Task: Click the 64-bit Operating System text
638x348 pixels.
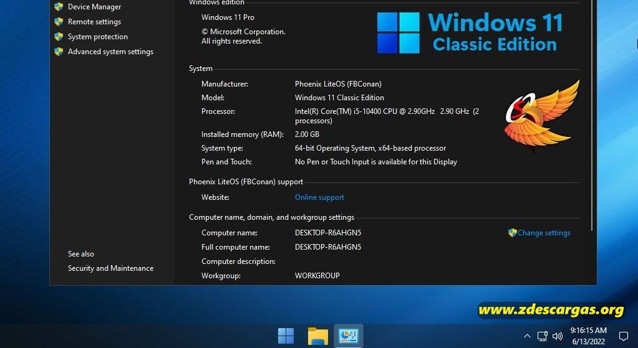Action: pyautogui.click(x=370, y=148)
